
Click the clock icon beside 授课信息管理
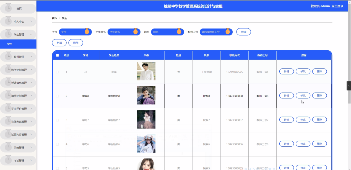tap(8, 81)
